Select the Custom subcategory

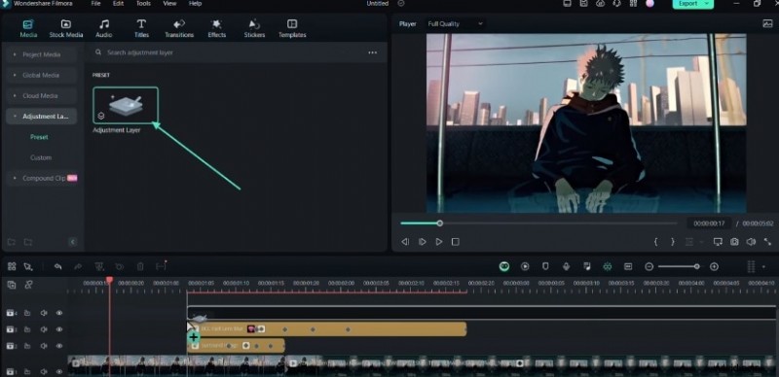(41, 157)
